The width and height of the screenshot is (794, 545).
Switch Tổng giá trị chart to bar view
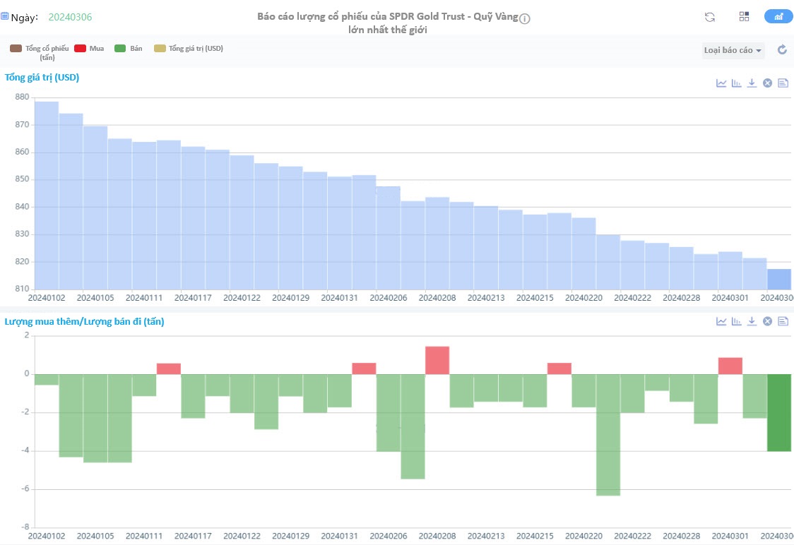[736, 83]
